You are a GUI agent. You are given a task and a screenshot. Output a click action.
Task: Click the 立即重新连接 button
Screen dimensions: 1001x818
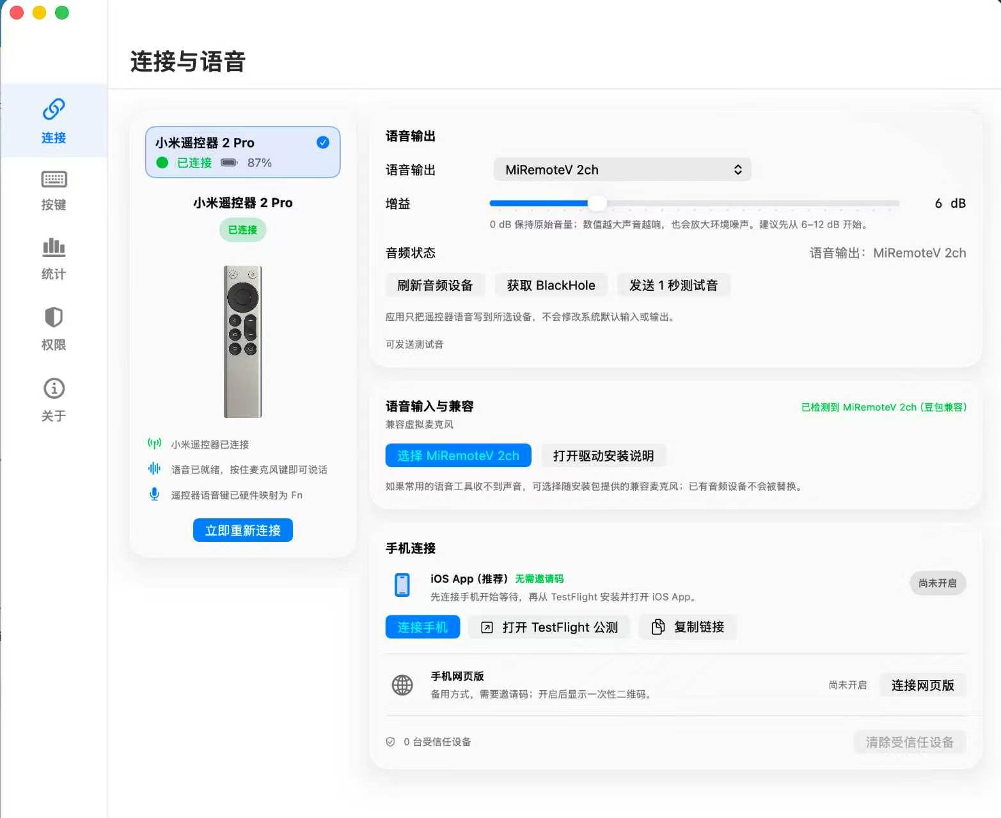tap(243, 530)
